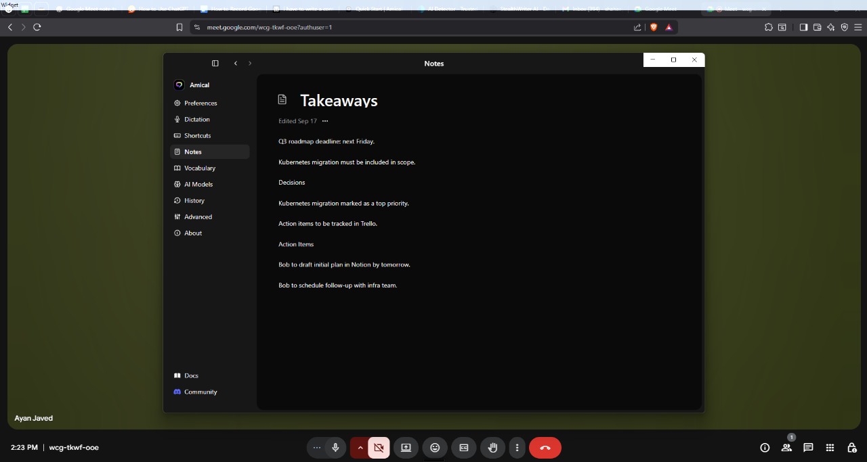The image size is (867, 462).
Task: Open the emoji reactions icon
Action: pos(435,448)
